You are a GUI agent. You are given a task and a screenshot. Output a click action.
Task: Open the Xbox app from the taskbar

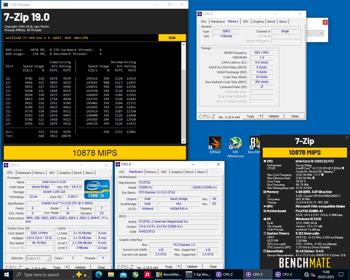[135, 275]
